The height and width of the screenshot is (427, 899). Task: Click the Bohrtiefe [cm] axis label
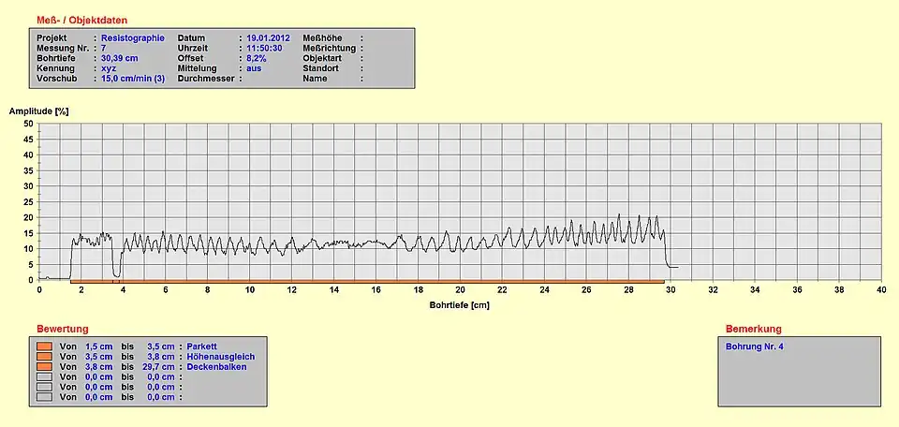[x=460, y=304]
